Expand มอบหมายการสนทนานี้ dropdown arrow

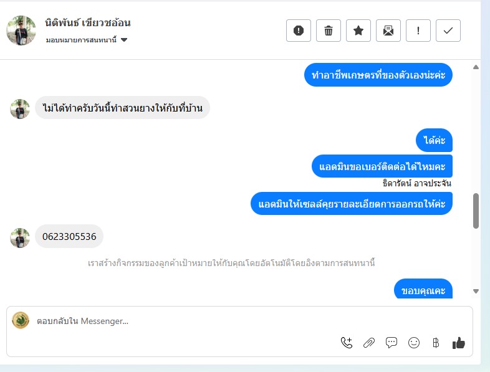[x=124, y=40]
